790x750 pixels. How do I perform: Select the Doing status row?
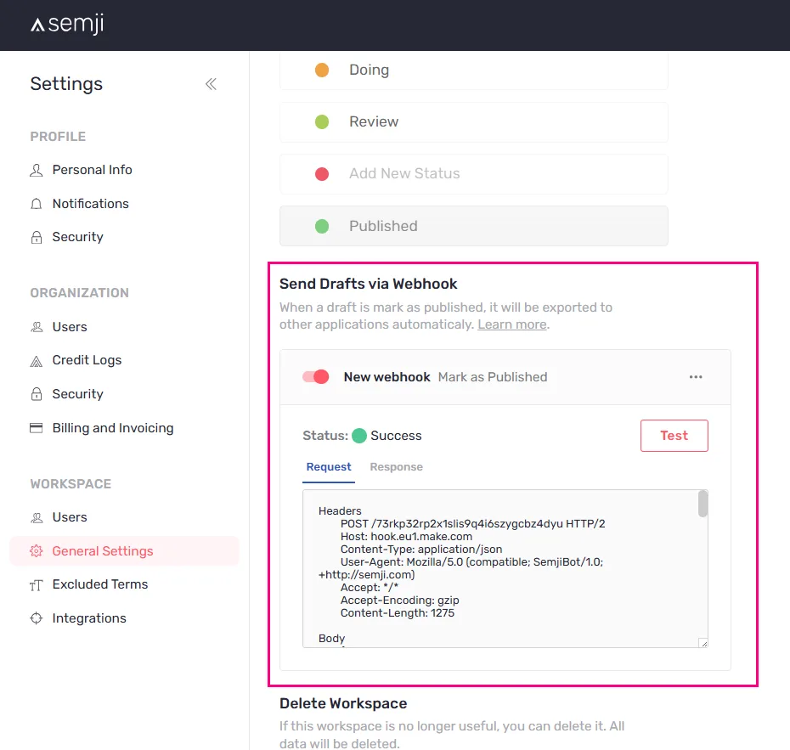[474, 70]
